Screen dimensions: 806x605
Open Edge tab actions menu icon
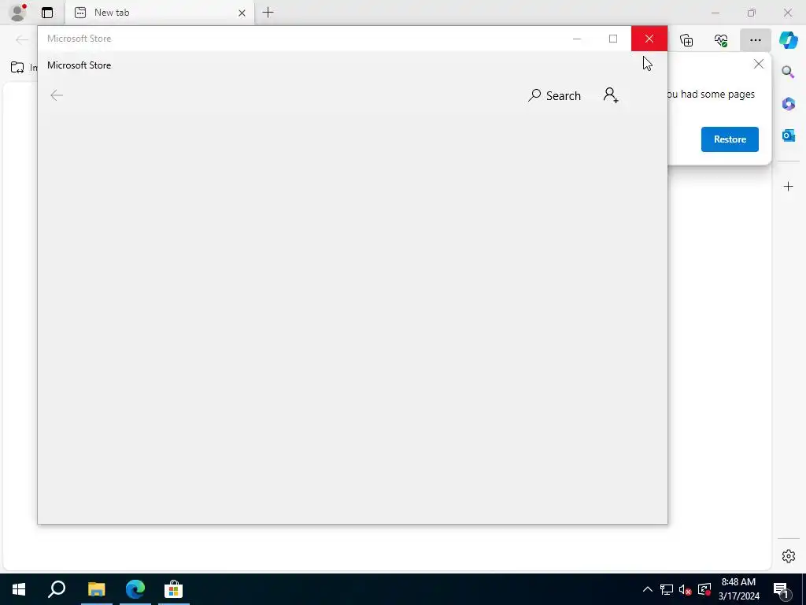pyautogui.click(x=47, y=13)
